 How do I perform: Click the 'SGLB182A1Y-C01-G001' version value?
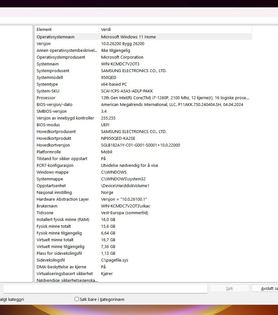[140, 145]
